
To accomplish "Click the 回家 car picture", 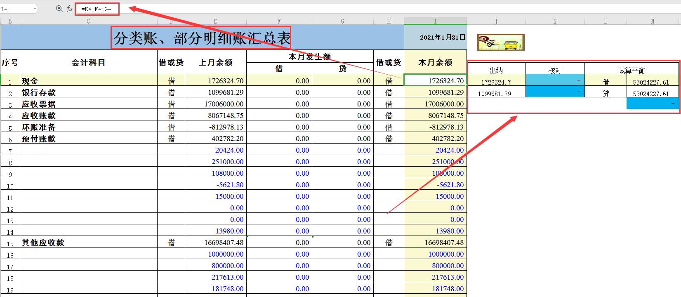I will pyautogui.click(x=500, y=42).
